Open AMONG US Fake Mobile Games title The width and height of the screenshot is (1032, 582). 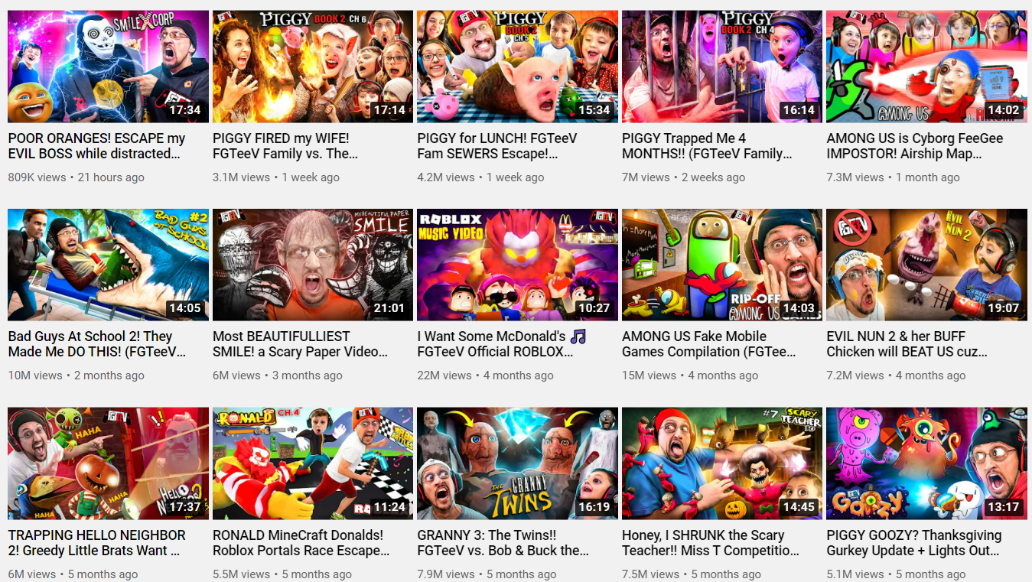click(708, 344)
